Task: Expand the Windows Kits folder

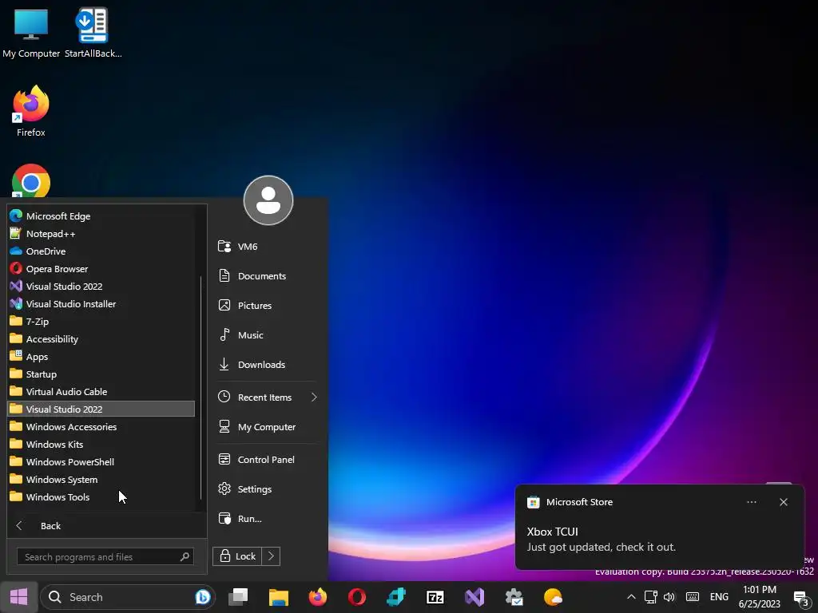Action: click(x=101, y=444)
